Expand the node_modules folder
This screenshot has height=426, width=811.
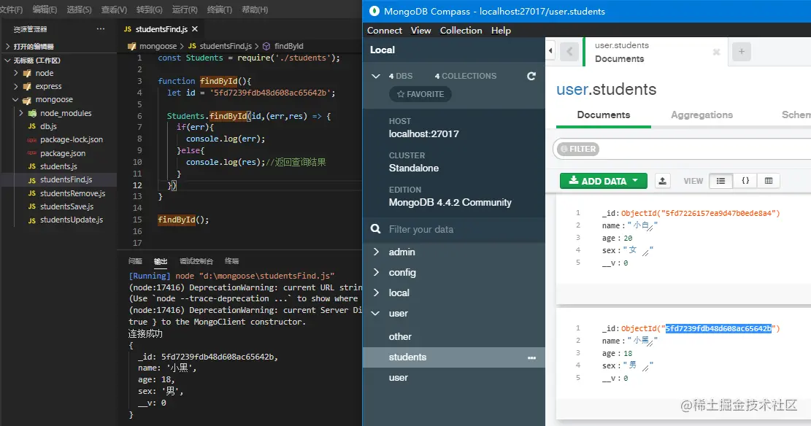pos(21,113)
